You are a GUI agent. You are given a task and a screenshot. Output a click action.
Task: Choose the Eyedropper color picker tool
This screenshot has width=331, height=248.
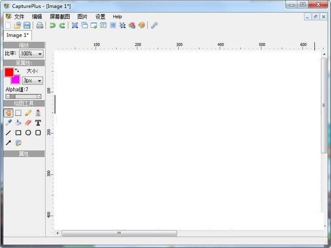coord(8,123)
